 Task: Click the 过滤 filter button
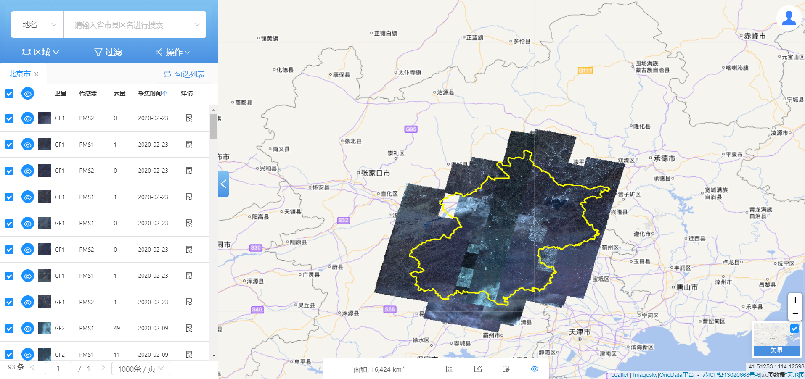108,52
